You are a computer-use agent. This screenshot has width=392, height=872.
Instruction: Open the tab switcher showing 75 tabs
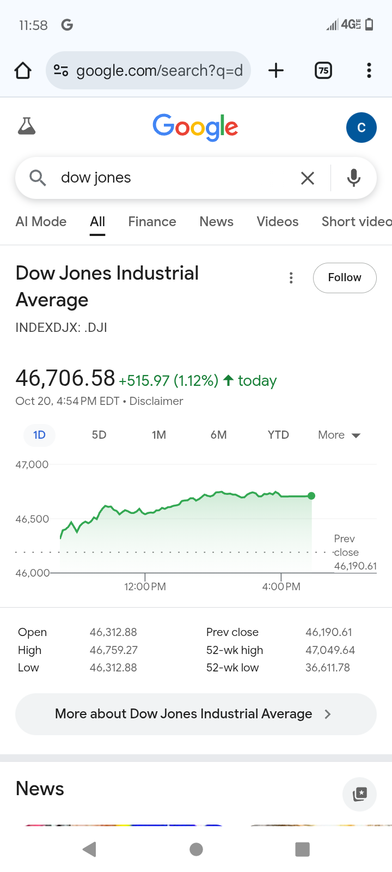tap(323, 70)
